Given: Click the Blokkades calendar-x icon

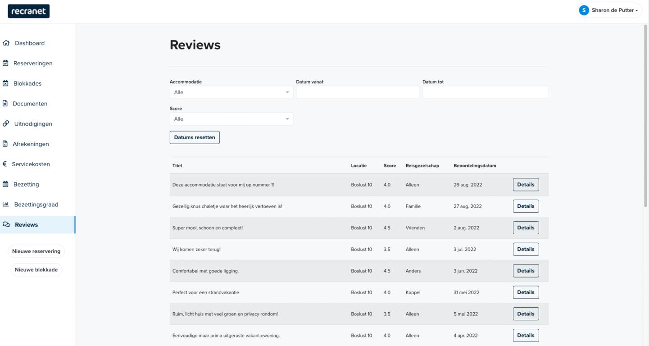Looking at the screenshot, I should [5, 83].
